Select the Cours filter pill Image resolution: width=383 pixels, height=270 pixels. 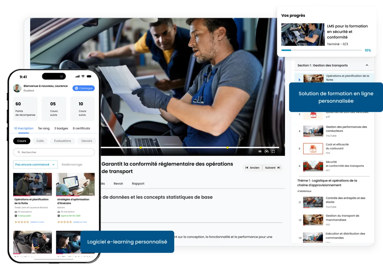point(21,141)
